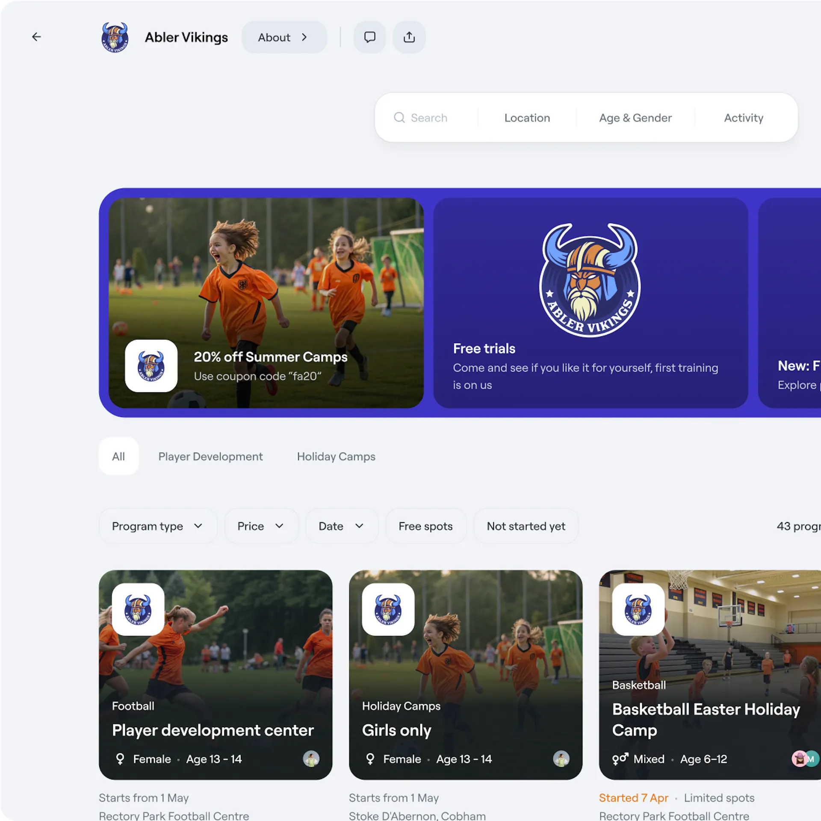Click coach avatar on Girls only card
Viewport: 821px width, 821px height.
point(561,759)
